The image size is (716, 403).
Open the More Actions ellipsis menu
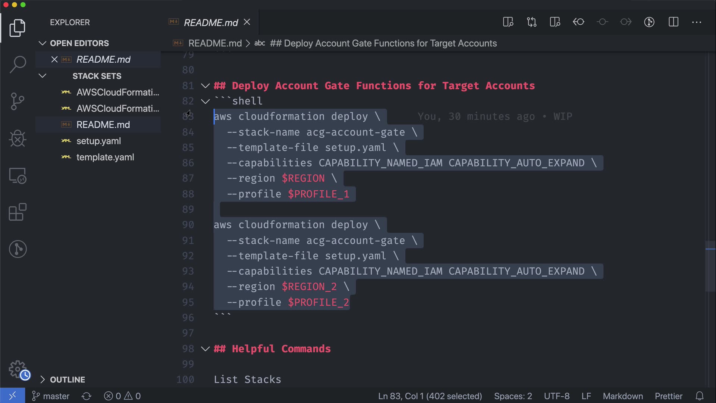click(696, 22)
